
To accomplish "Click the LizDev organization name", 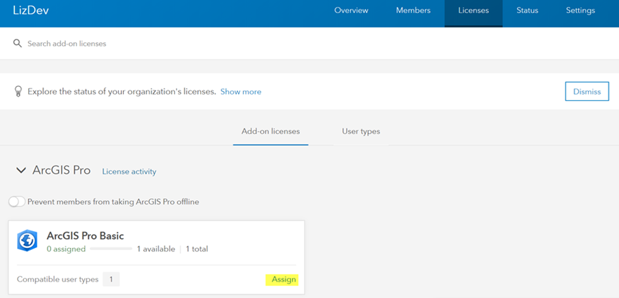I will 31,11.
